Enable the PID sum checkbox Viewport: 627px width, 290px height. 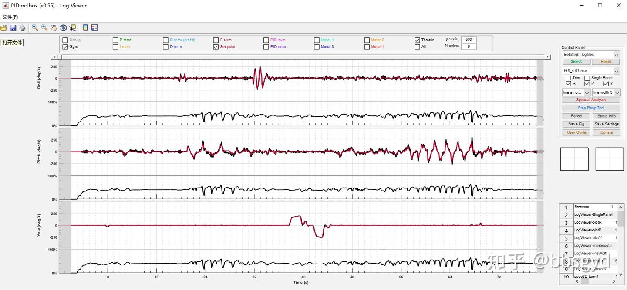click(x=266, y=40)
